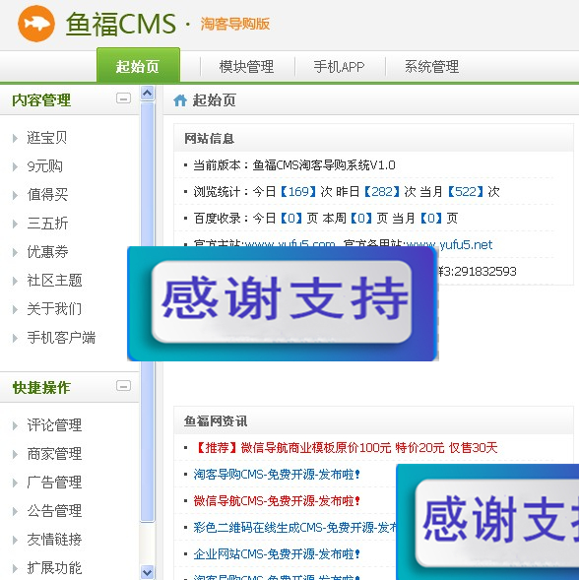Open 广告管理 in quick operations
Viewport: 579px width, 580px height.
(x=54, y=483)
